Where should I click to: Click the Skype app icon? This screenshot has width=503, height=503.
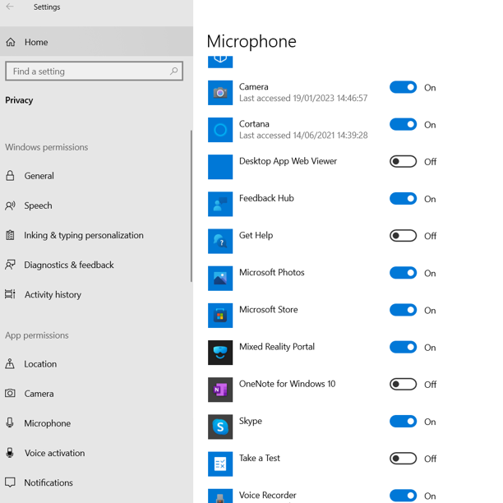220,427
